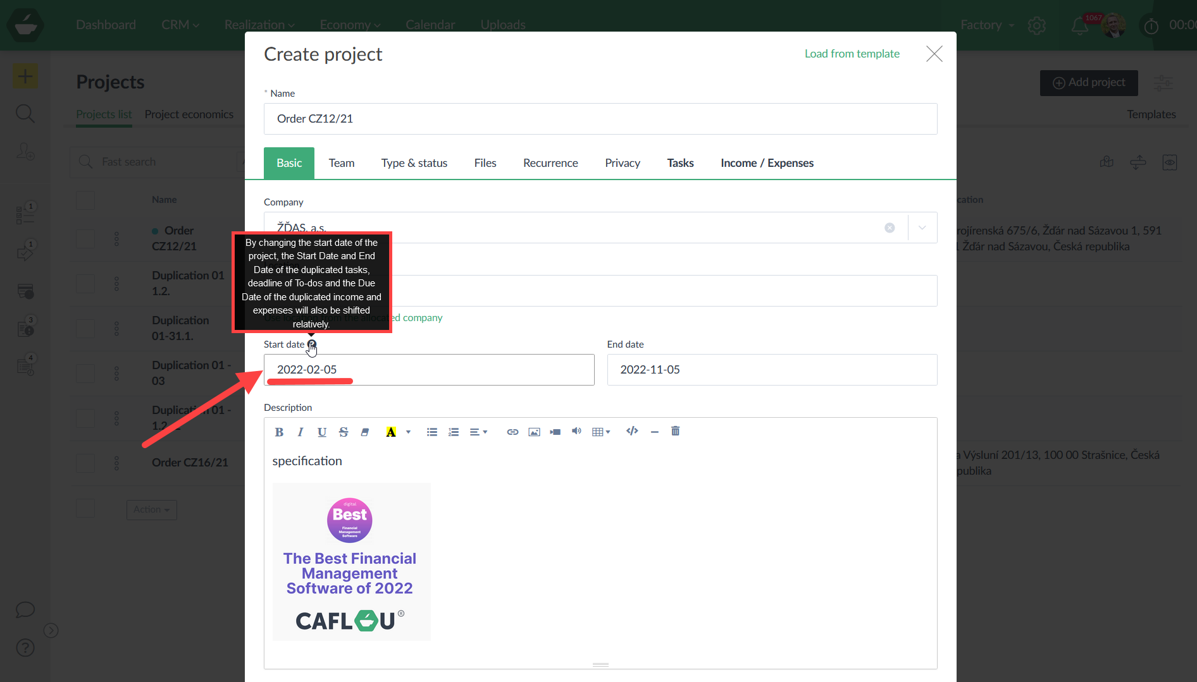This screenshot has height=682, width=1197.
Task: Open the help question mark in sidebar
Action: click(x=25, y=648)
